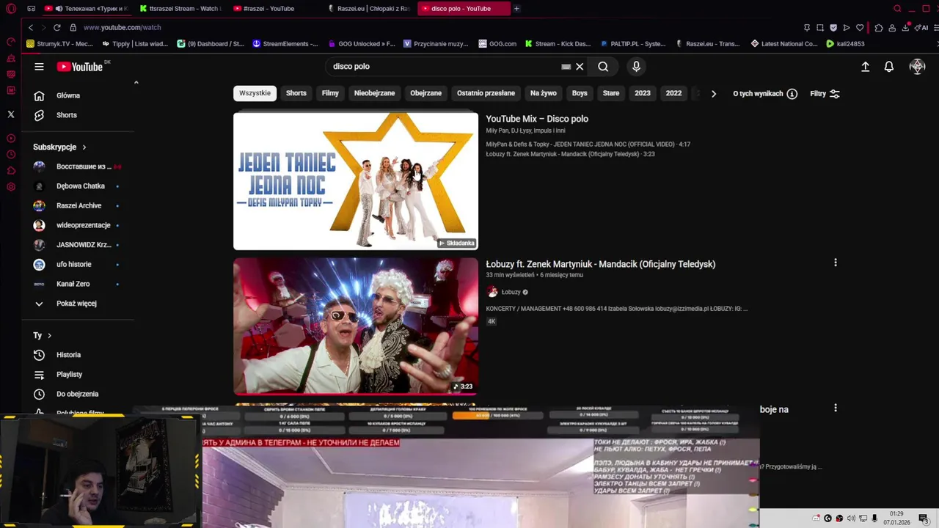Open the kali24853 bookmark

pos(845,44)
